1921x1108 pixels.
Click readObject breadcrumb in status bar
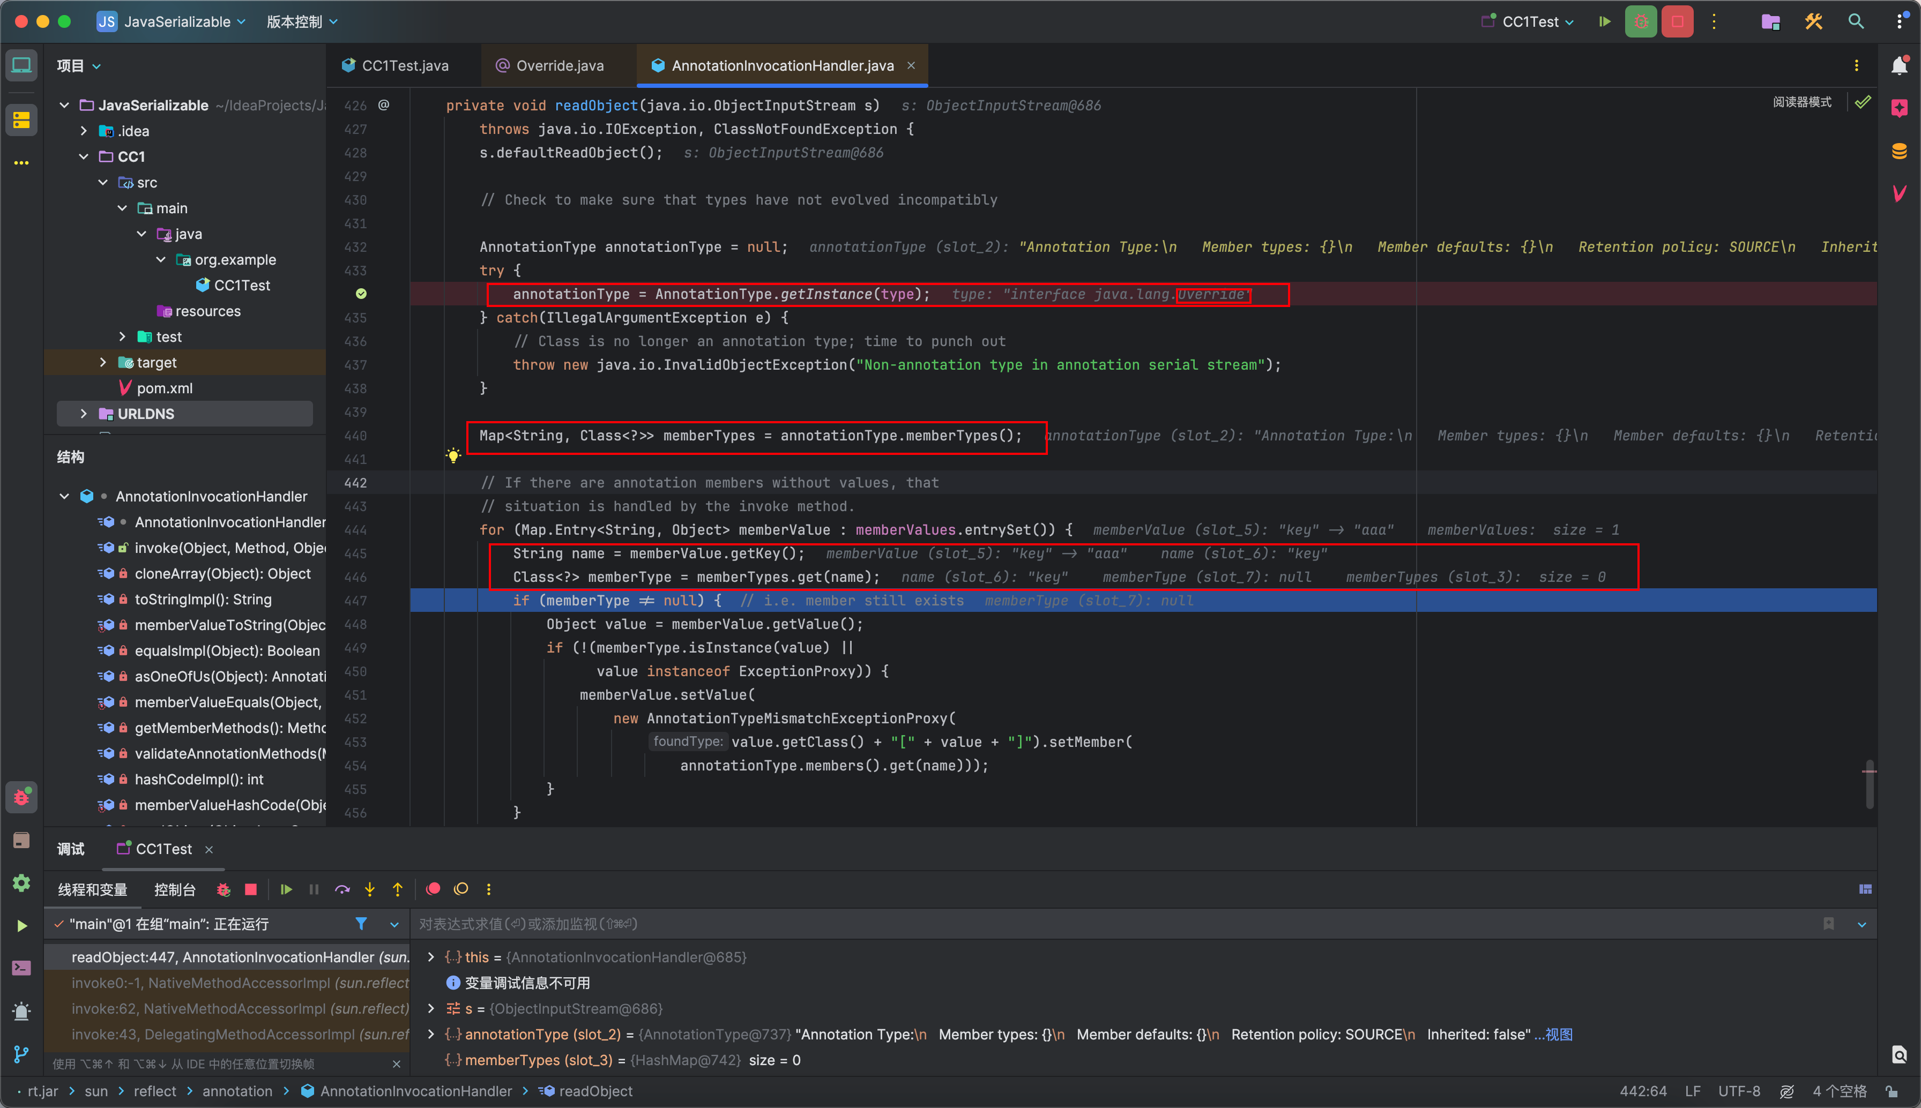(595, 1091)
